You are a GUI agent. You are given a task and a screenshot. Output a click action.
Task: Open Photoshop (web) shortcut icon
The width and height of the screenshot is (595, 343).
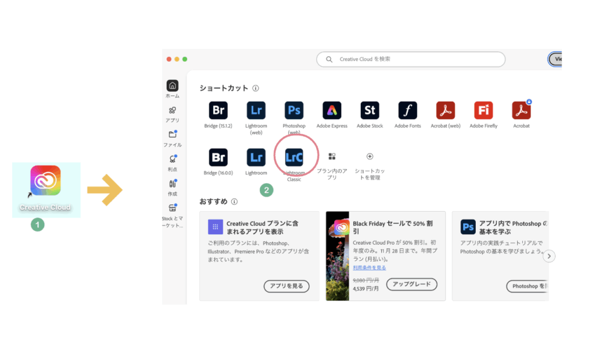click(294, 110)
